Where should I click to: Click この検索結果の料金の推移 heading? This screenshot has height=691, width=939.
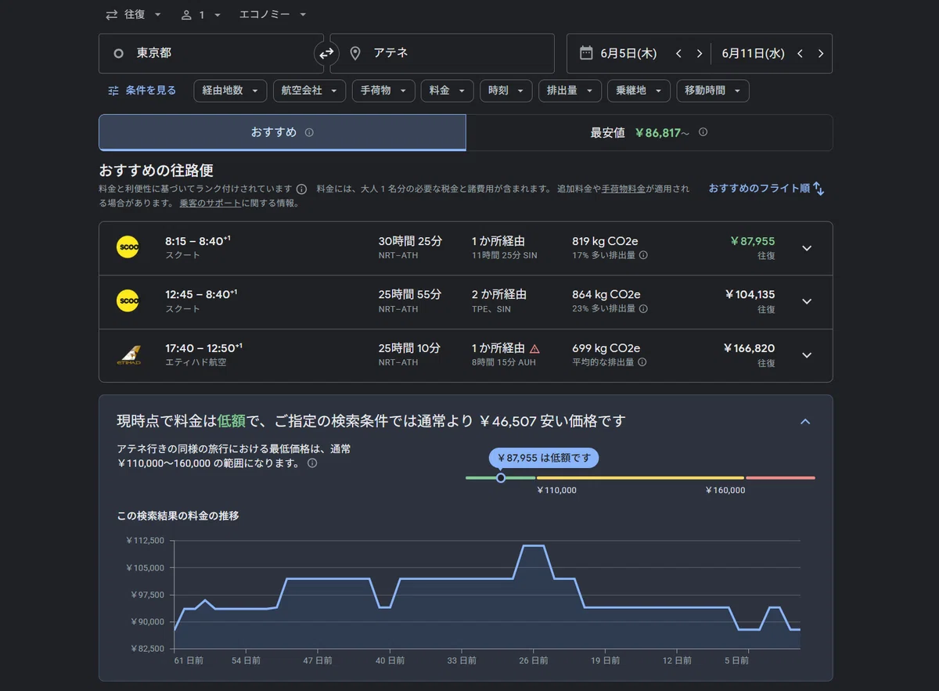[x=178, y=516]
